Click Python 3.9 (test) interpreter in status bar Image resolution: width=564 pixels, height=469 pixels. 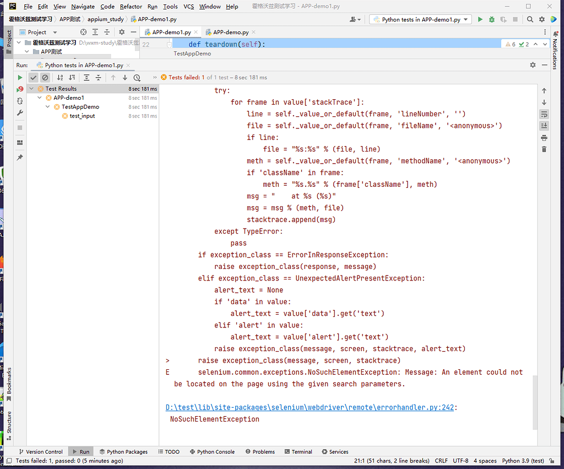point(523,461)
